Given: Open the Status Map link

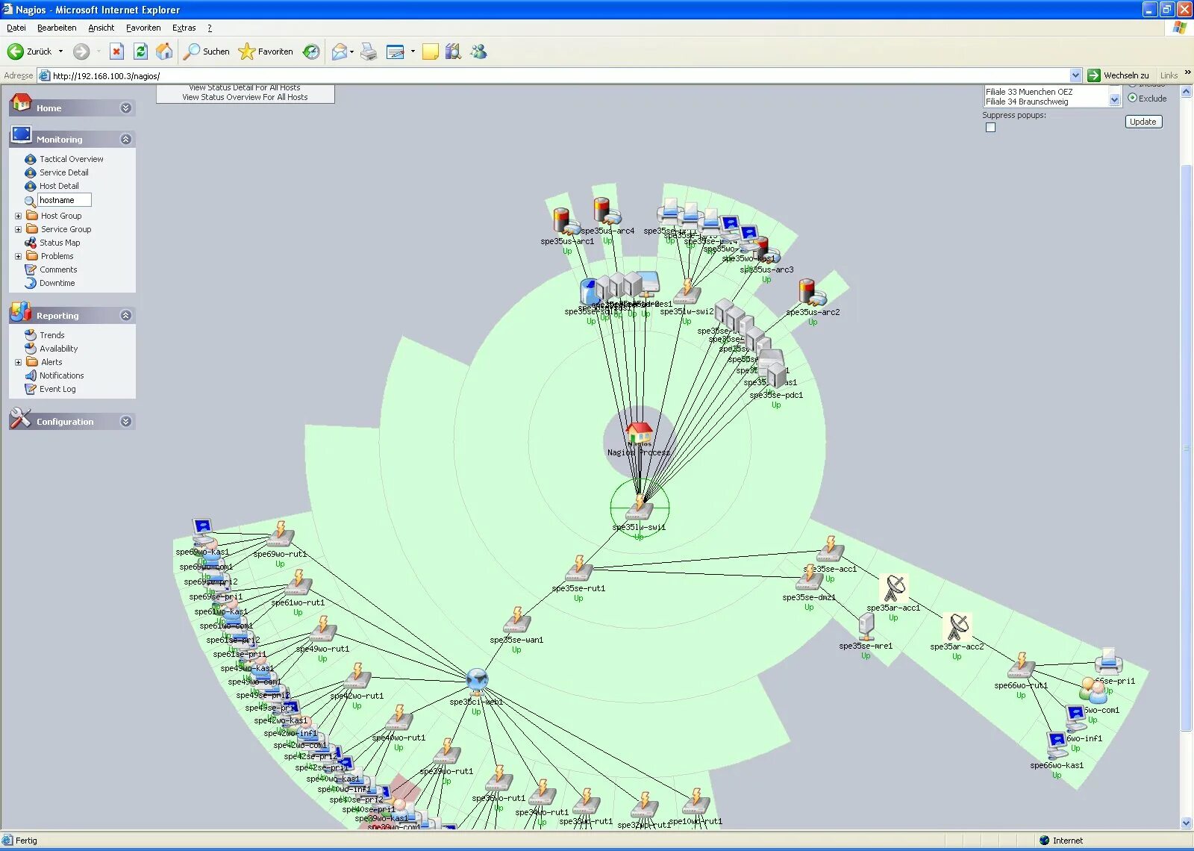Looking at the screenshot, I should click(x=60, y=243).
